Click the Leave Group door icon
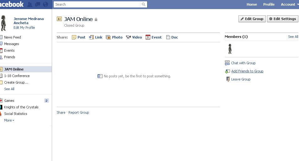This screenshot has width=299, height=161. 228,79
